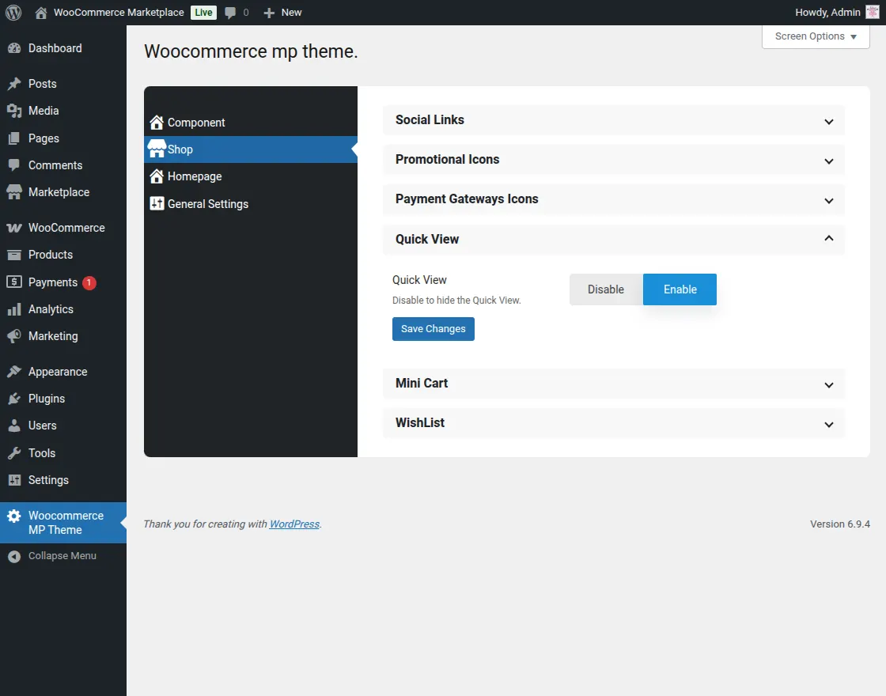Viewport: 886px width, 696px height.
Task: Click the Appearance paintbrush icon
Action: point(14,372)
